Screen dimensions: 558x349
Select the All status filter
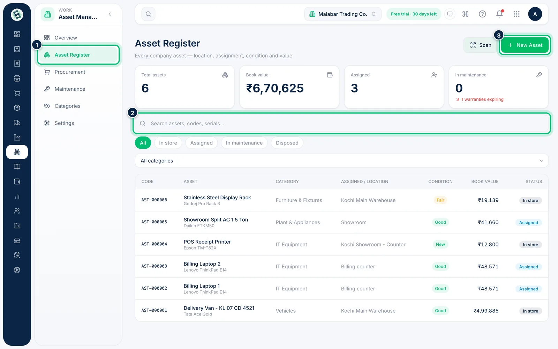click(143, 143)
